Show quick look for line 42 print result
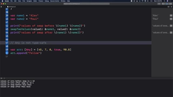Image resolution: width=173 pixels, height=97 pixels. click(171, 26)
